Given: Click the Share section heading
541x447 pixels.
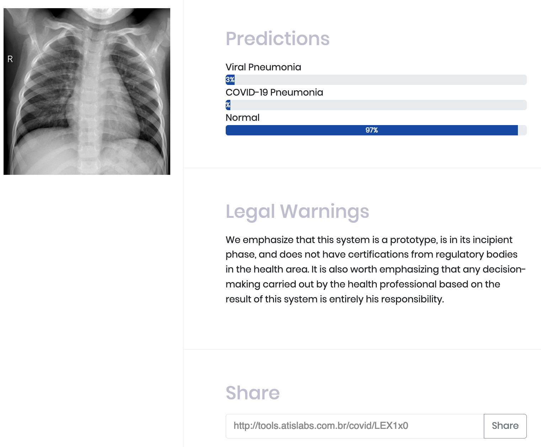Looking at the screenshot, I should 253,393.
